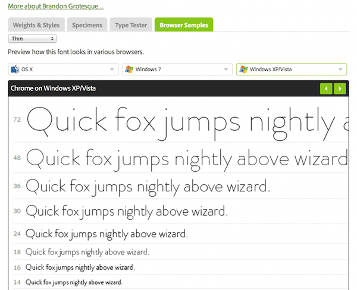The width and height of the screenshot is (357, 290).
Task: Click the 48 size label
Action: point(17,157)
